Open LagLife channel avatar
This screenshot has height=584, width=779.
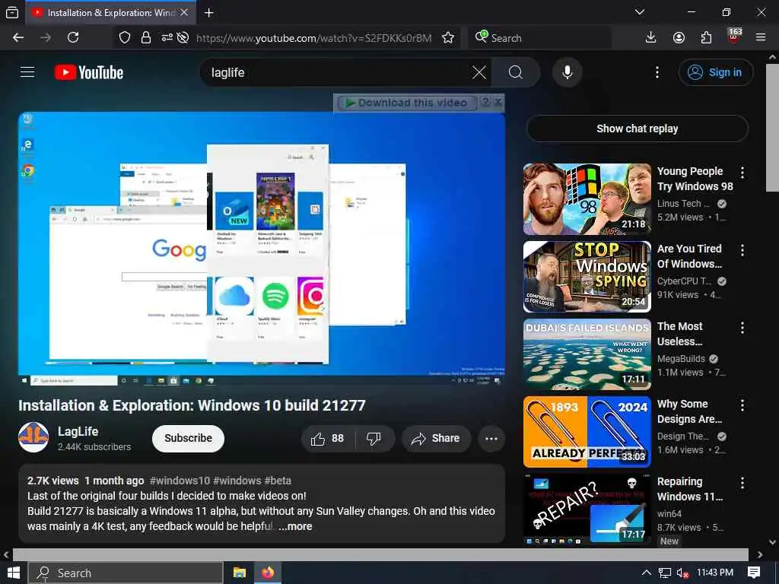pyautogui.click(x=33, y=437)
